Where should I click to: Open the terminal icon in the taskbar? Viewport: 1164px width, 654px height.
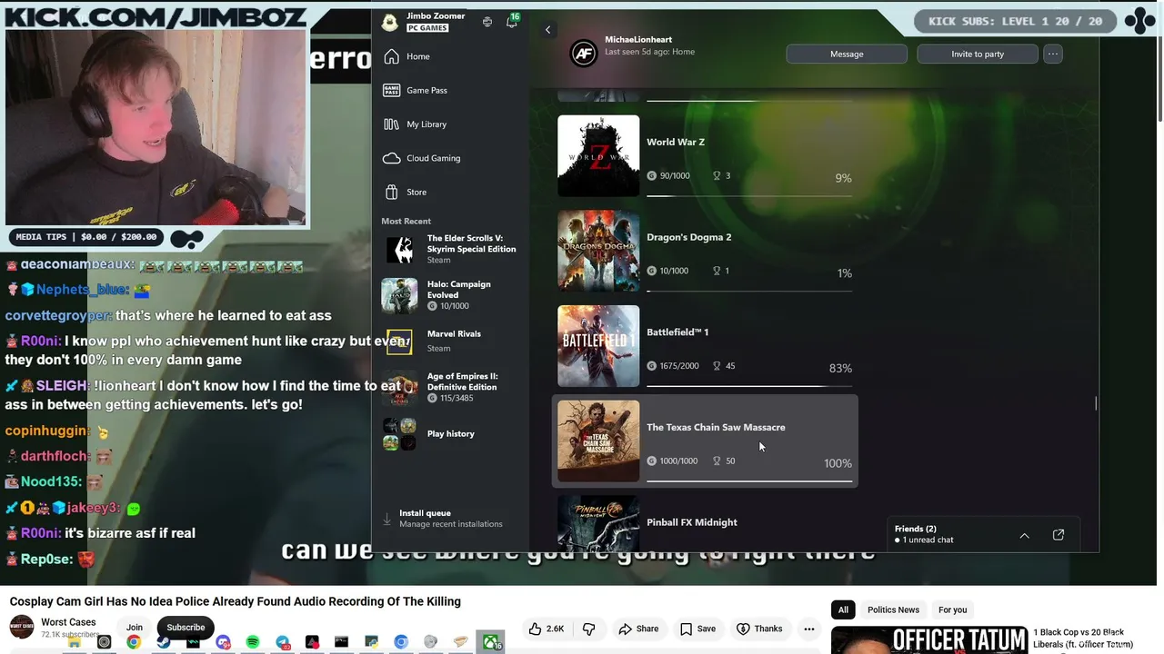point(342,642)
